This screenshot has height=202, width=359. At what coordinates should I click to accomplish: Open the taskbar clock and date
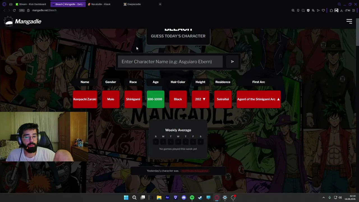click(x=350, y=198)
